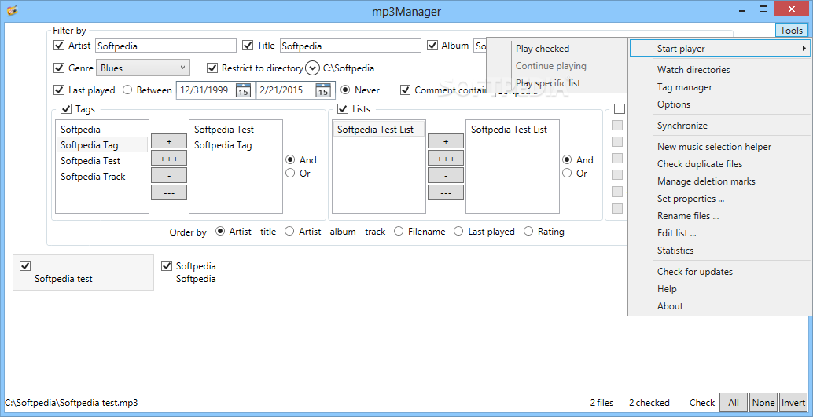This screenshot has width=813, height=417.
Task: Order by Last played
Action: [x=459, y=232]
